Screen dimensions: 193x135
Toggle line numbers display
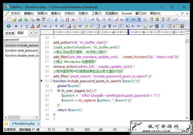tap(139, 20)
